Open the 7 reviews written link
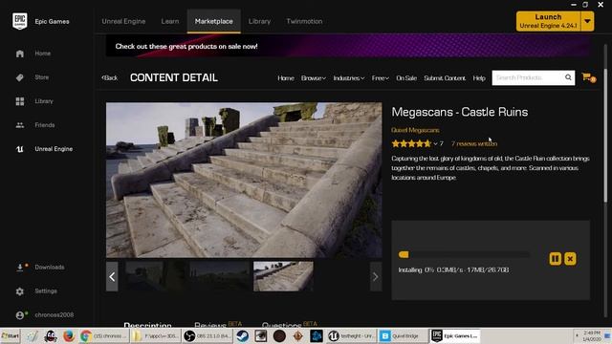Viewport: 612px width, 344px height. [474, 144]
